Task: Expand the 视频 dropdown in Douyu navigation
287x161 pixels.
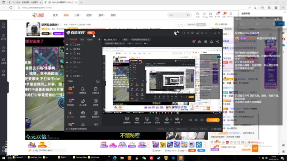Action: point(89,15)
